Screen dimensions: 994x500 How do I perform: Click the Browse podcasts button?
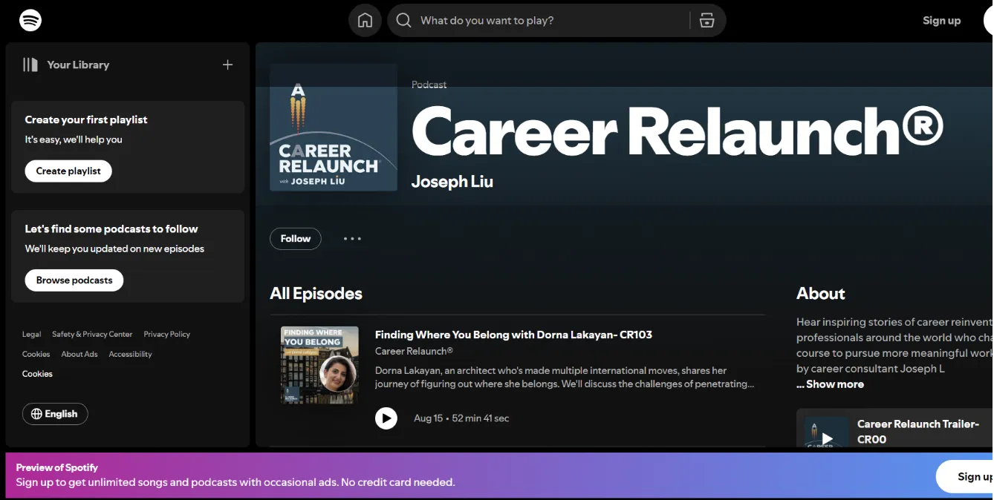point(74,280)
